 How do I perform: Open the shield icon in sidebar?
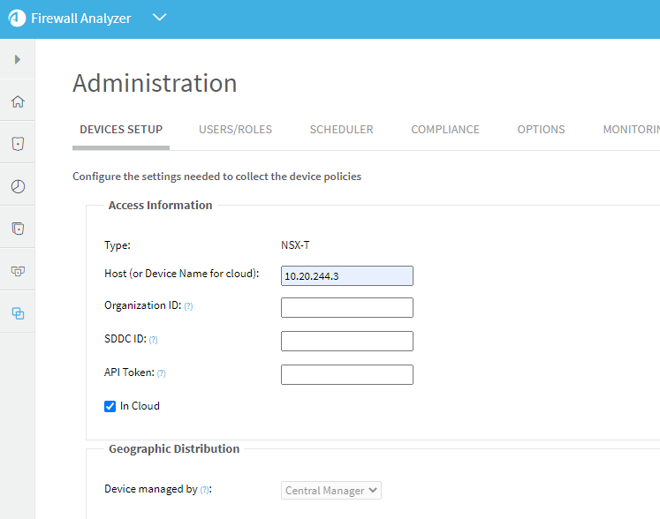pyautogui.click(x=18, y=144)
